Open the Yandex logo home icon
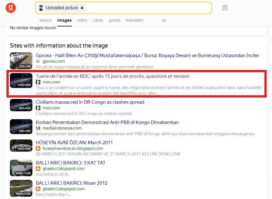The height and width of the screenshot is (199, 272). pyautogui.click(x=11, y=8)
